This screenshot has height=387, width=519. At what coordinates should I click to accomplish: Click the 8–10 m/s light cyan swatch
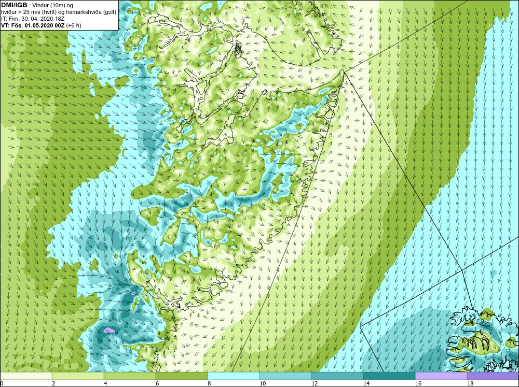point(234,376)
